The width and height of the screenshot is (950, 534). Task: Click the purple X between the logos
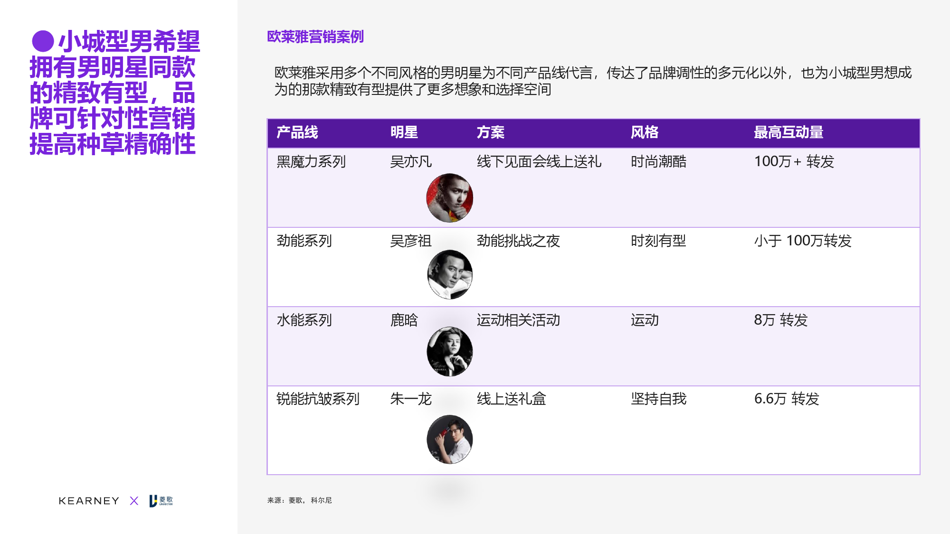[134, 501]
